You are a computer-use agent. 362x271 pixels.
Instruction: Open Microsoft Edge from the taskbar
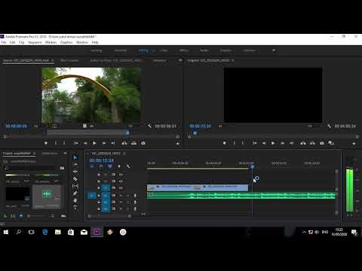[x=44, y=232]
